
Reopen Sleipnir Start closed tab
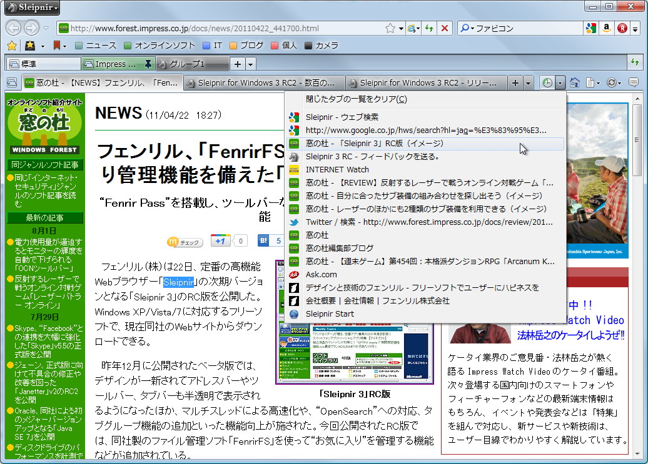pyautogui.click(x=425, y=314)
